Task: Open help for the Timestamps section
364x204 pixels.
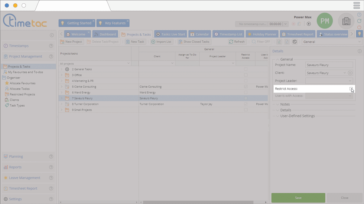Action: (x=51, y=46)
